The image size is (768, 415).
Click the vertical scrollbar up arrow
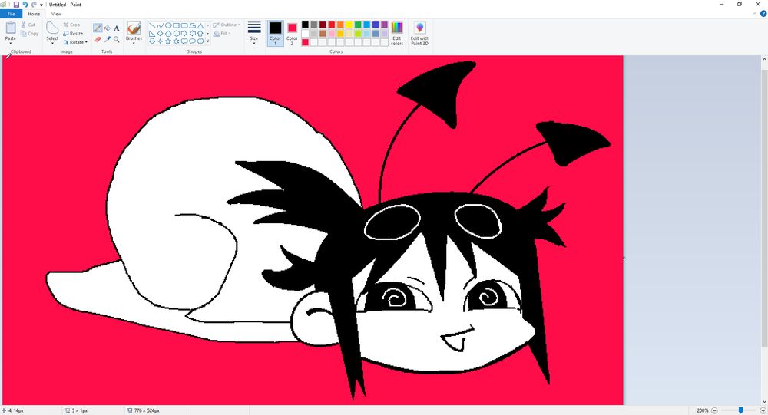[x=764, y=59]
